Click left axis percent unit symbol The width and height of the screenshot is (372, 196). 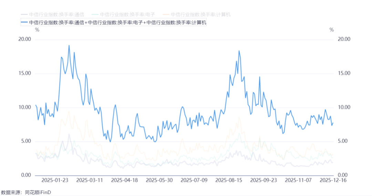pyautogui.click(x=37, y=30)
